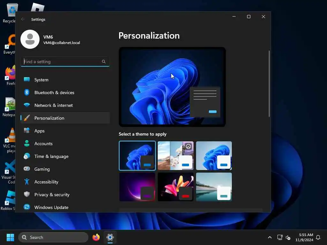The image size is (327, 245).
Task: Open the Windows Start menu
Action: click(x=10, y=237)
